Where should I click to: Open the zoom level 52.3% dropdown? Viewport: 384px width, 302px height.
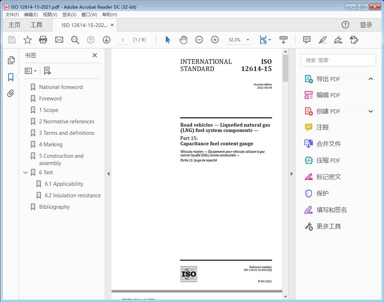click(x=248, y=40)
